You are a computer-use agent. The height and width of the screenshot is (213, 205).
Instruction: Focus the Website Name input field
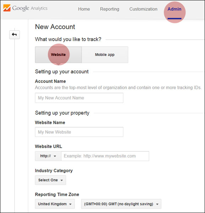[x=79, y=132]
